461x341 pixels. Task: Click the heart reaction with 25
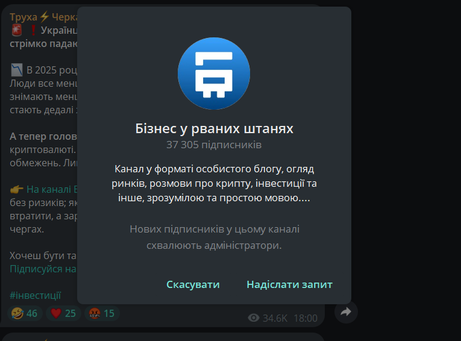click(63, 313)
